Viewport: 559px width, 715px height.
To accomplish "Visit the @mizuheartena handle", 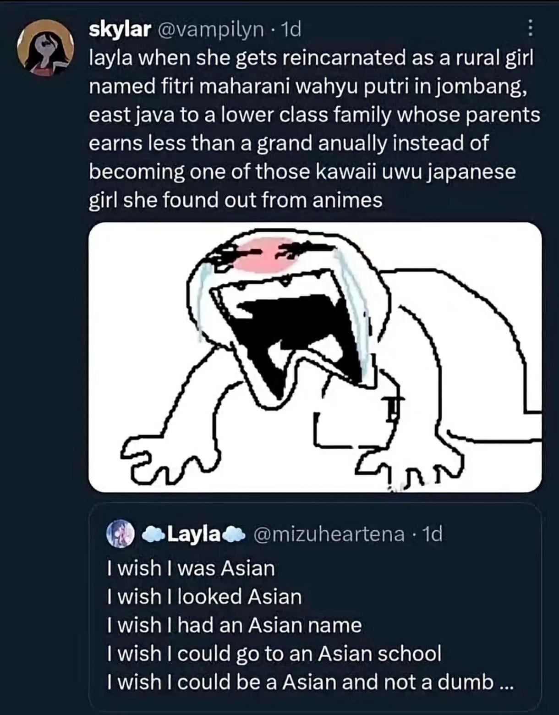I will (x=329, y=534).
